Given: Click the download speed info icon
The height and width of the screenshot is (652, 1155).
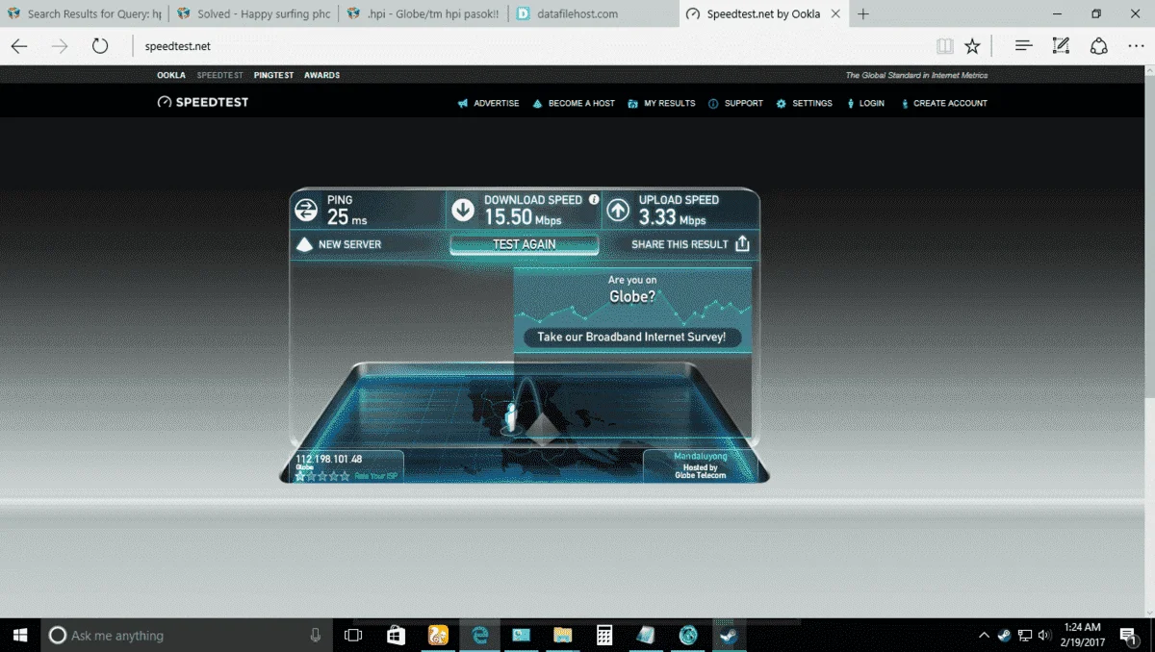Looking at the screenshot, I should [x=594, y=200].
